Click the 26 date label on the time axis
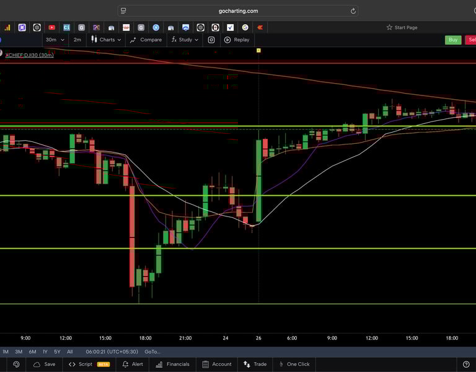Image resolution: width=476 pixels, height=372 pixels. point(258,338)
